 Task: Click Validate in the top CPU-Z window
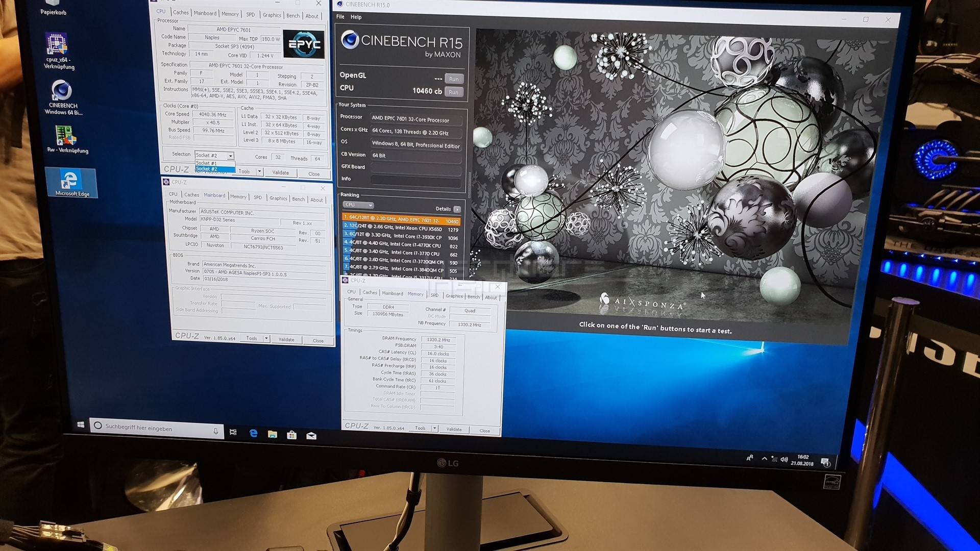click(x=280, y=172)
